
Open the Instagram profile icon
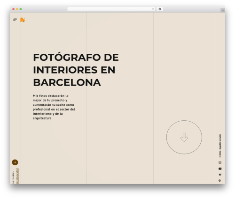(220, 162)
